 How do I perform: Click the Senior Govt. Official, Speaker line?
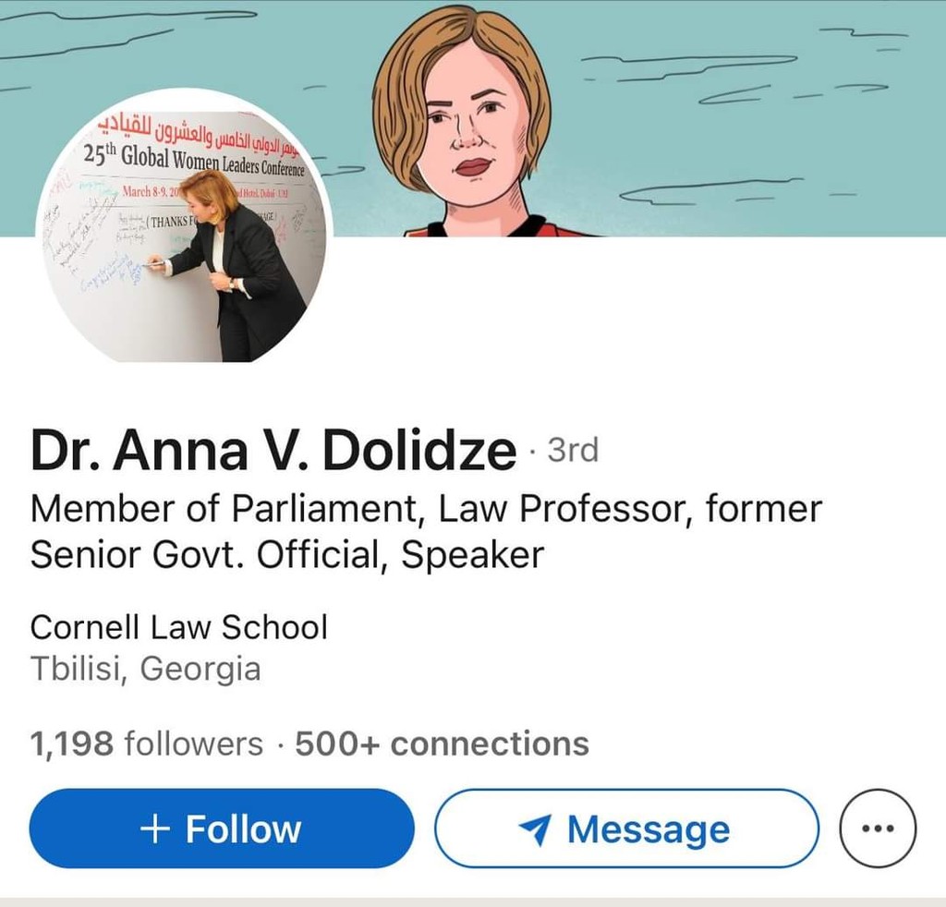(286, 554)
